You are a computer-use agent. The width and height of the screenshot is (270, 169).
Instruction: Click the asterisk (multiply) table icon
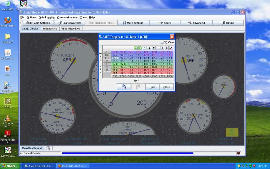tap(167, 48)
